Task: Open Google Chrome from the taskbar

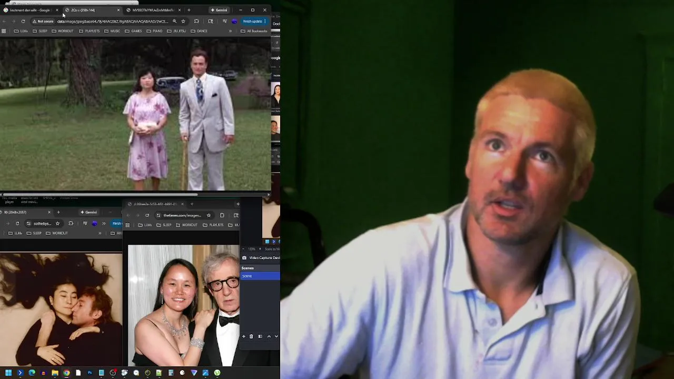Action: coord(66,373)
